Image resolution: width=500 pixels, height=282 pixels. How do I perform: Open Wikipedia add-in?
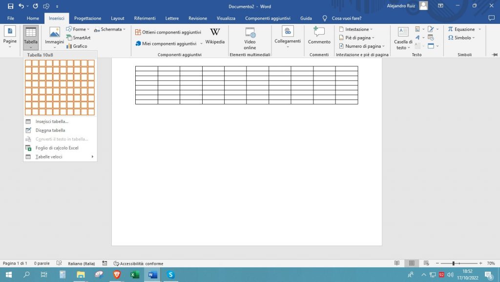pos(215,36)
